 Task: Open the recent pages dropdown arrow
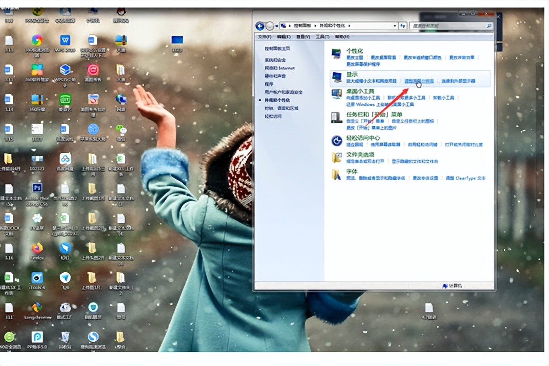coord(277,26)
